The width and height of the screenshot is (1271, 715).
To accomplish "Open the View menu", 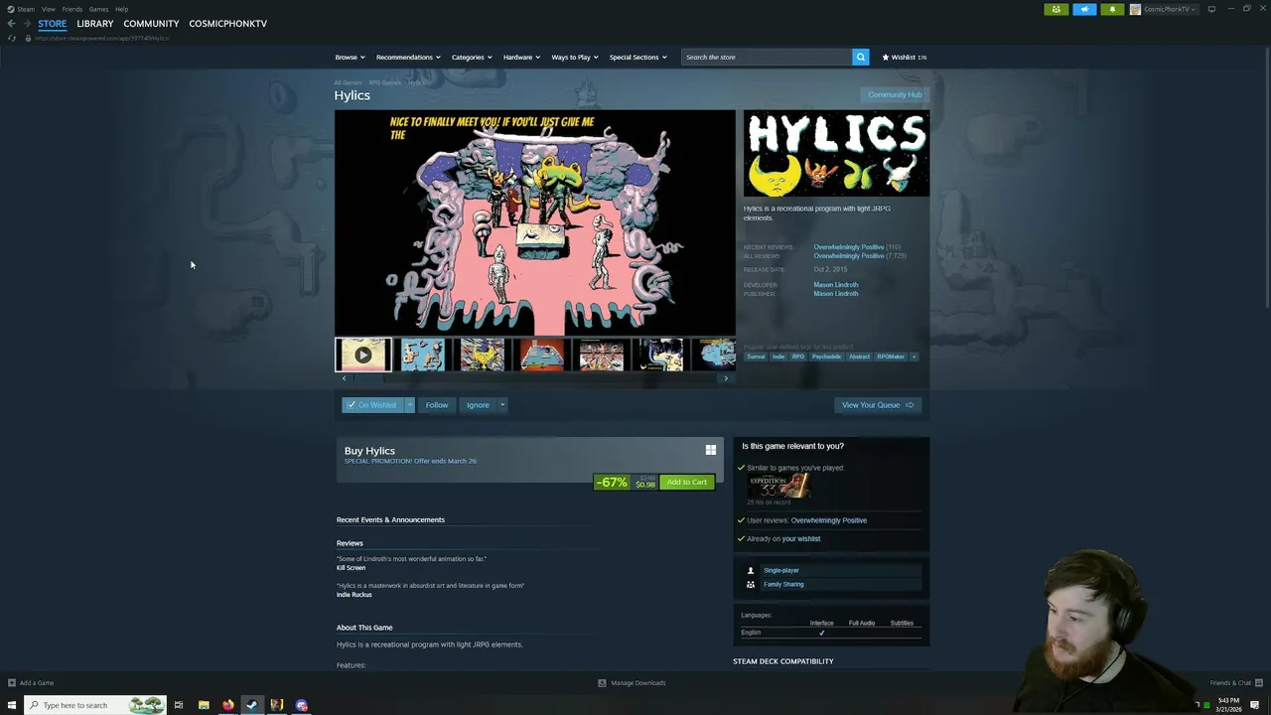I will (48, 9).
